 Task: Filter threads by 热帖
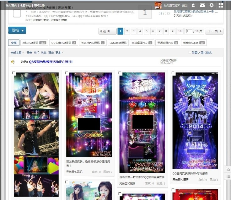[x=44, y=53]
